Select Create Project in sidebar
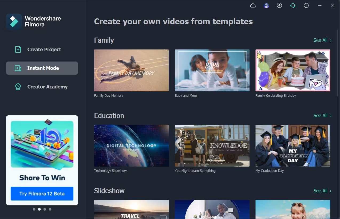Image resolution: width=340 pixels, height=219 pixels. coord(42,49)
